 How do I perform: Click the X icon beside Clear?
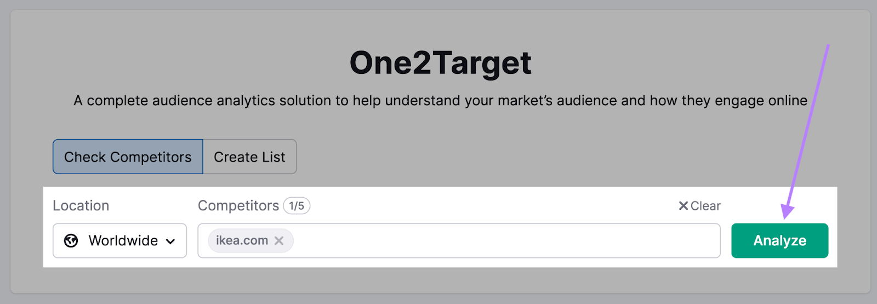683,206
